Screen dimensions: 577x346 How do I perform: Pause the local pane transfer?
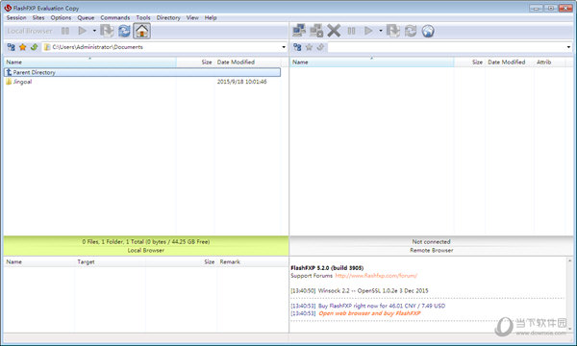[65, 31]
